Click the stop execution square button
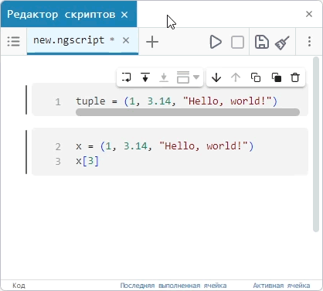323x291 pixels. click(237, 42)
